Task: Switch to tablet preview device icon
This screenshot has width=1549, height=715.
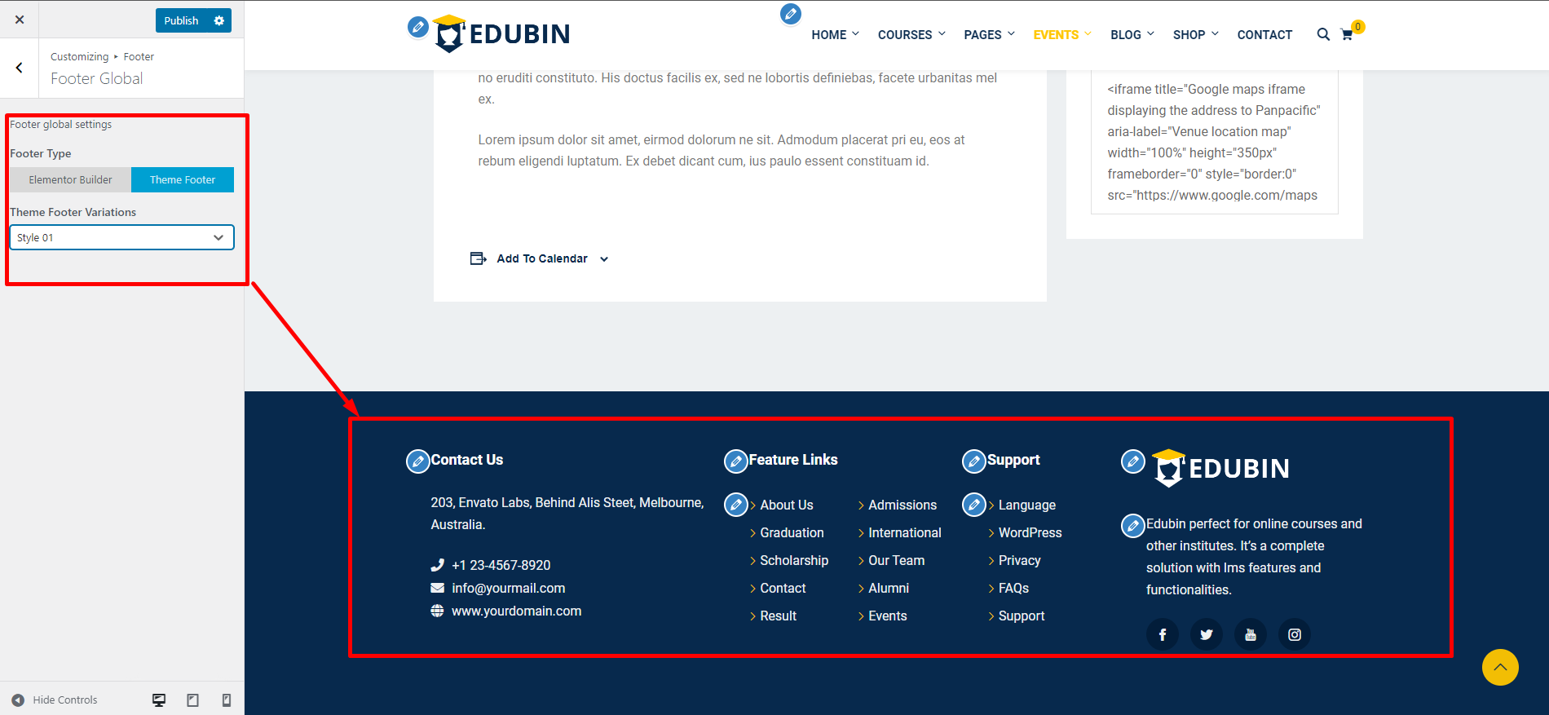Action: click(x=192, y=700)
